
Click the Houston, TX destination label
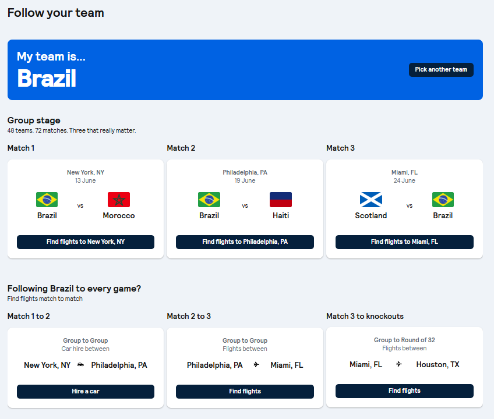[x=437, y=364]
